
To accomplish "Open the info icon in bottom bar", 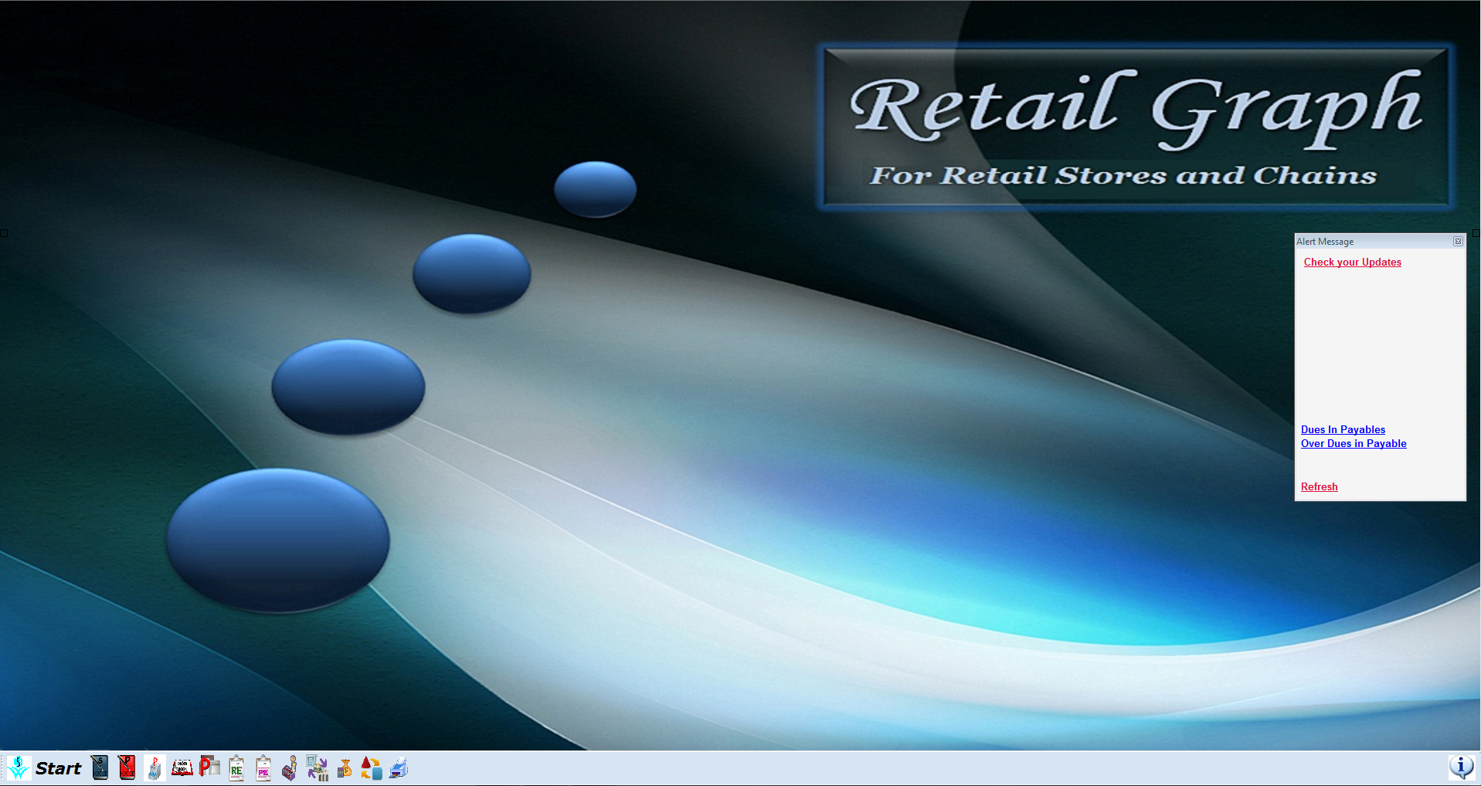I will [x=1461, y=767].
